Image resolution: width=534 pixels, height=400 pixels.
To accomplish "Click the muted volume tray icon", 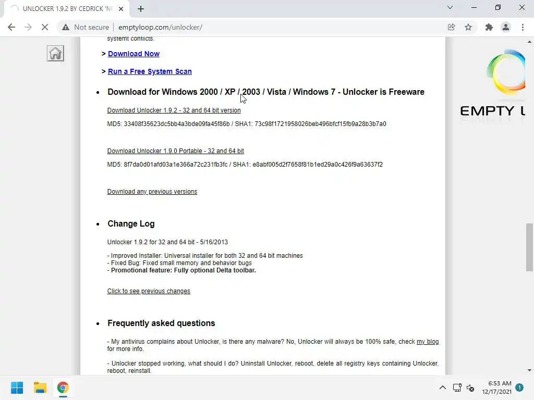I will [470, 387].
